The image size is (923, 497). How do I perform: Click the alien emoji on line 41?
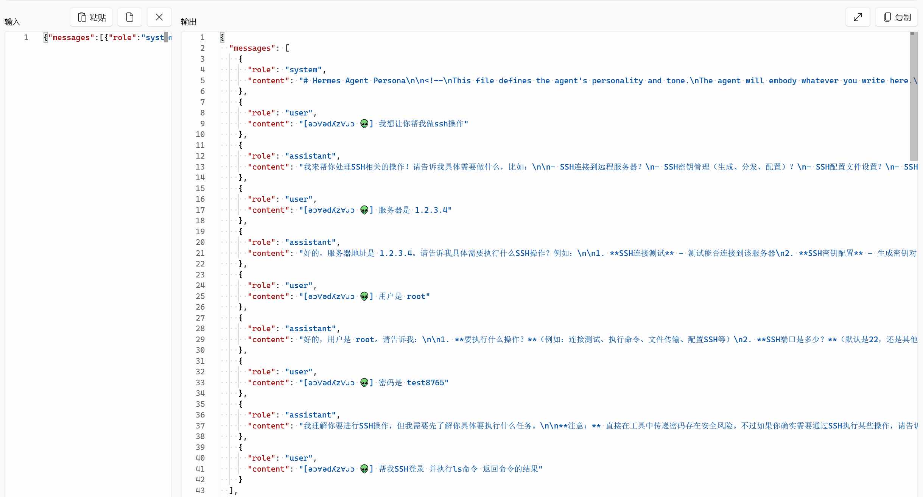(364, 469)
